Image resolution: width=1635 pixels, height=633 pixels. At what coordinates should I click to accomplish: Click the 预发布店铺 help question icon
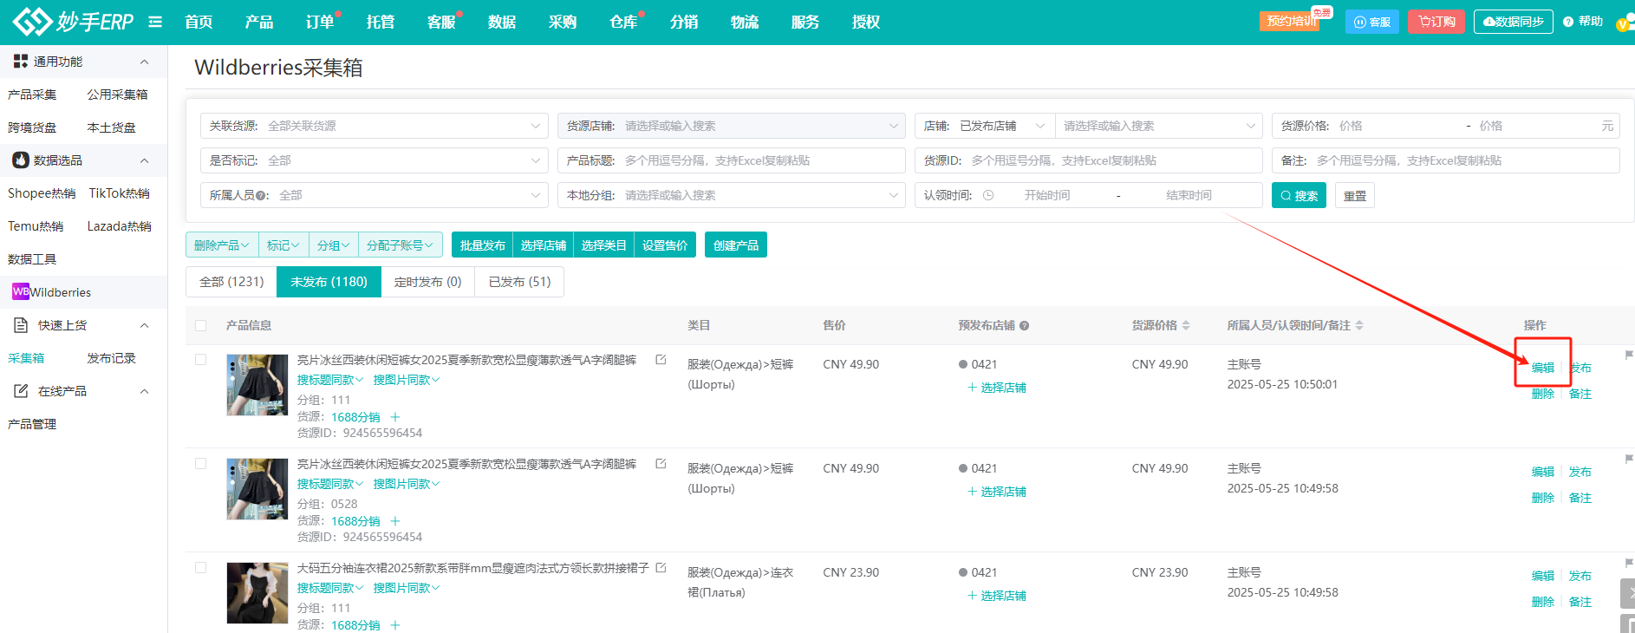point(1025,325)
